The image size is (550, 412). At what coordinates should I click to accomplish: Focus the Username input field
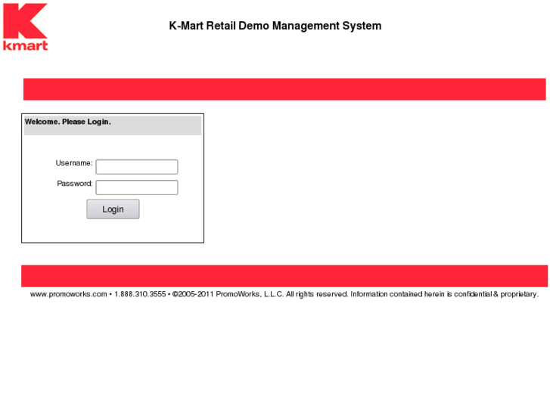pyautogui.click(x=137, y=167)
